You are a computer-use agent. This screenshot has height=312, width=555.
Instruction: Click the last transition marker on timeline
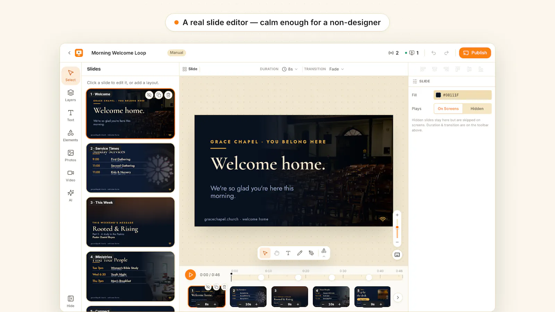tap(369, 277)
